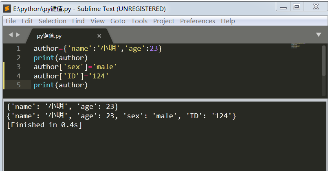The width and height of the screenshot is (328, 171).
Task: Close the py键值.py tab
Action: click(99, 36)
